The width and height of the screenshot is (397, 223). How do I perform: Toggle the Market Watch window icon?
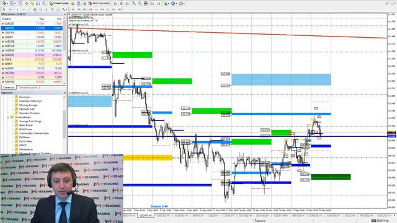20,4
